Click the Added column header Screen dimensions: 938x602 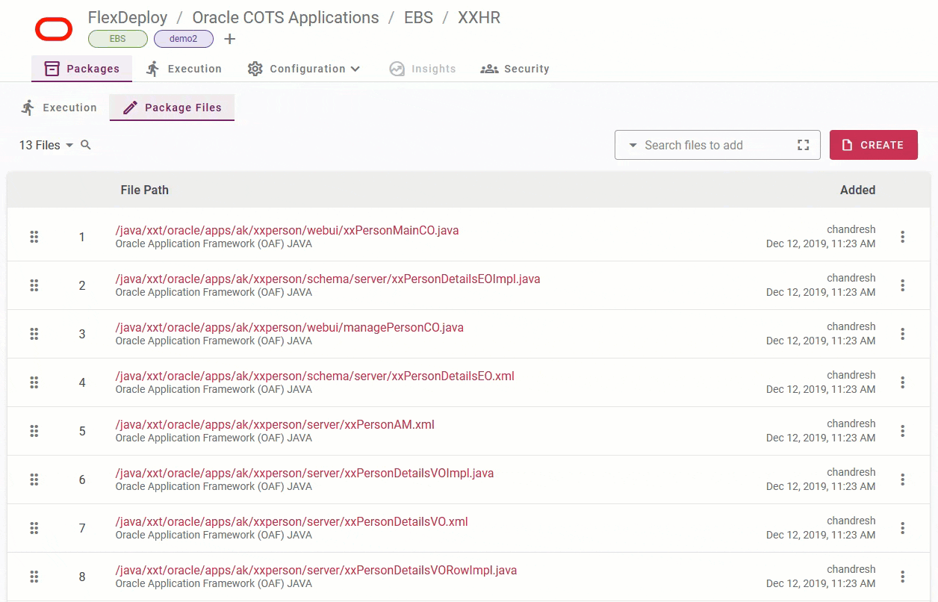pyautogui.click(x=857, y=190)
